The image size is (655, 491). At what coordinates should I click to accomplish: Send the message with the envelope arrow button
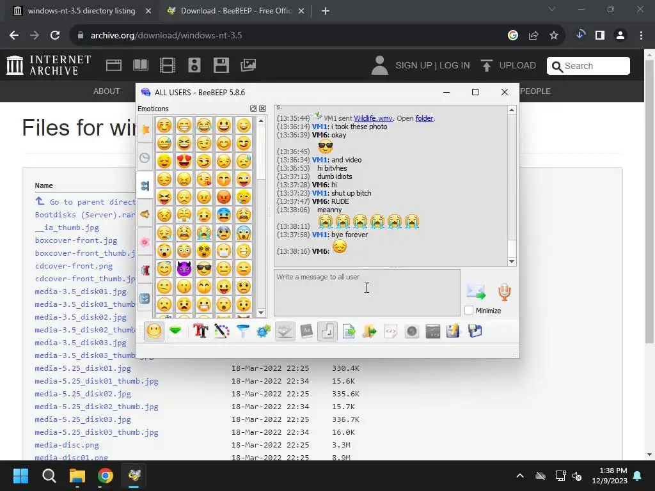476,292
